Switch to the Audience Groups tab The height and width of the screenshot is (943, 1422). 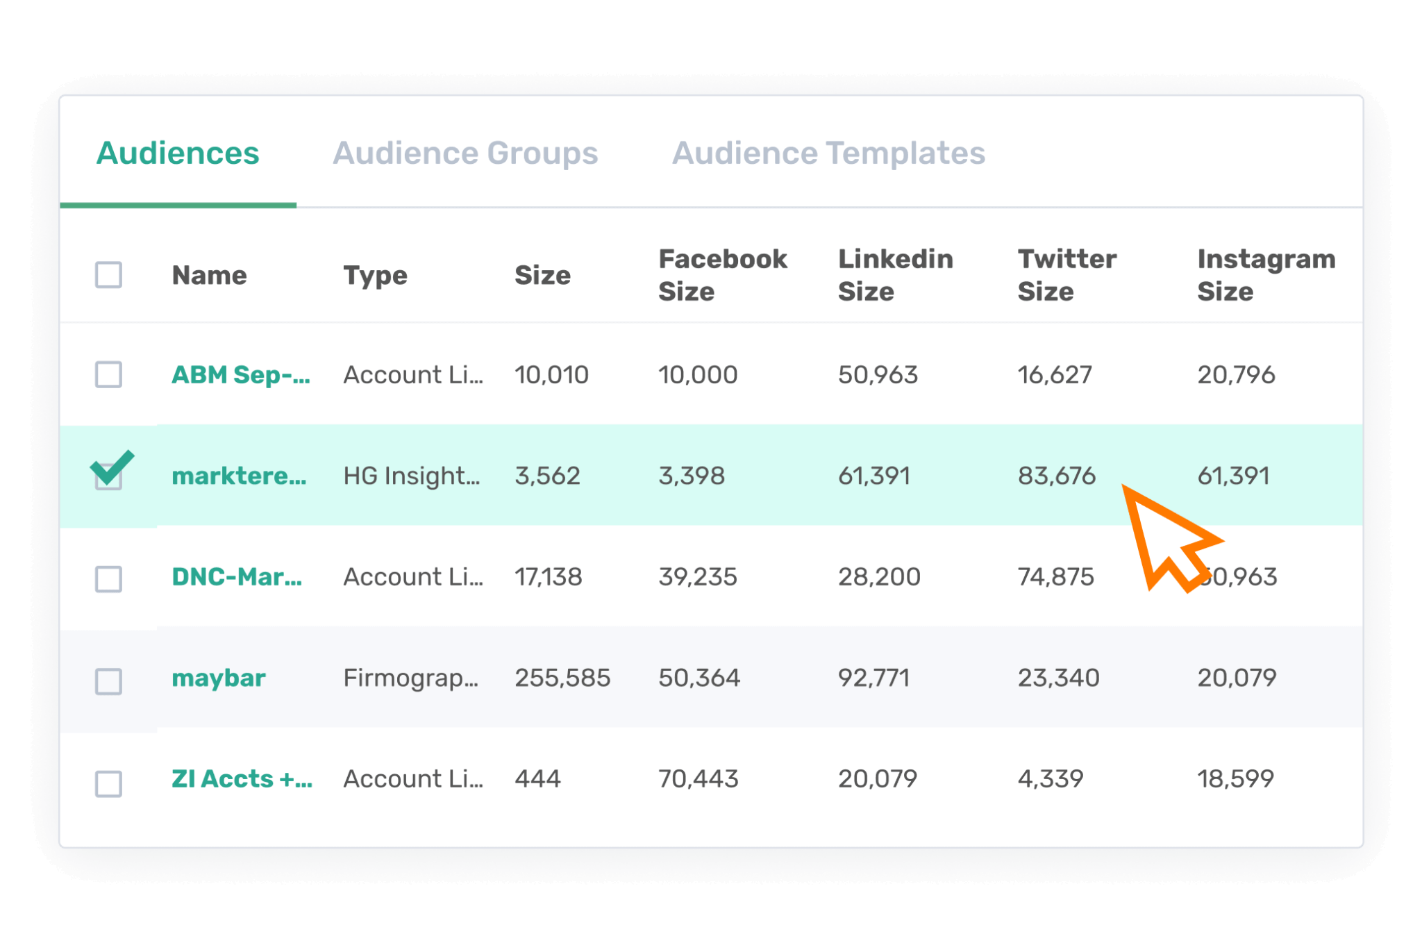click(465, 153)
